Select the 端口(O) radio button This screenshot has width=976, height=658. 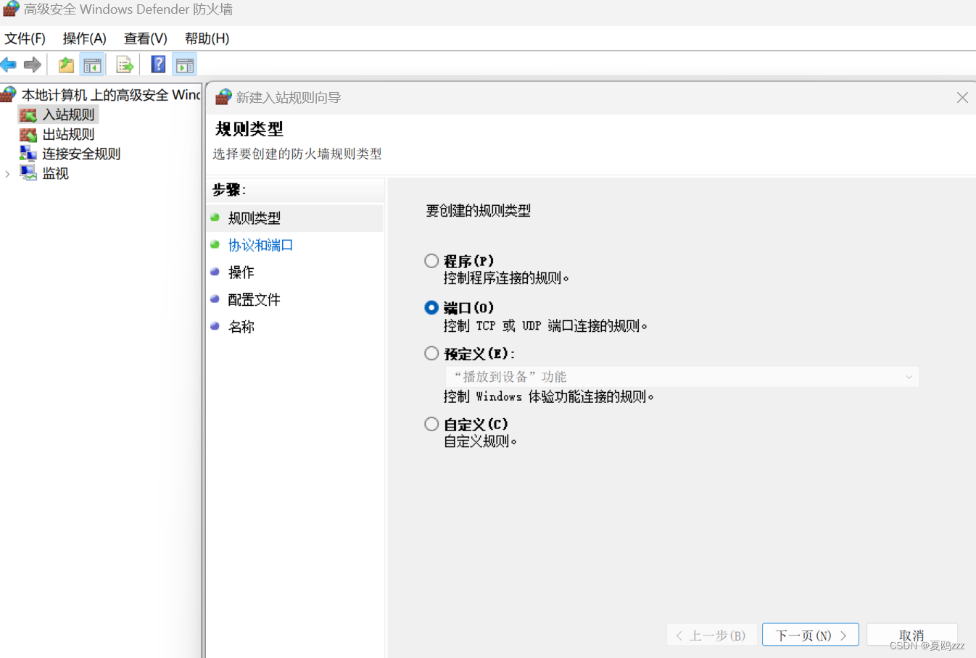(431, 308)
